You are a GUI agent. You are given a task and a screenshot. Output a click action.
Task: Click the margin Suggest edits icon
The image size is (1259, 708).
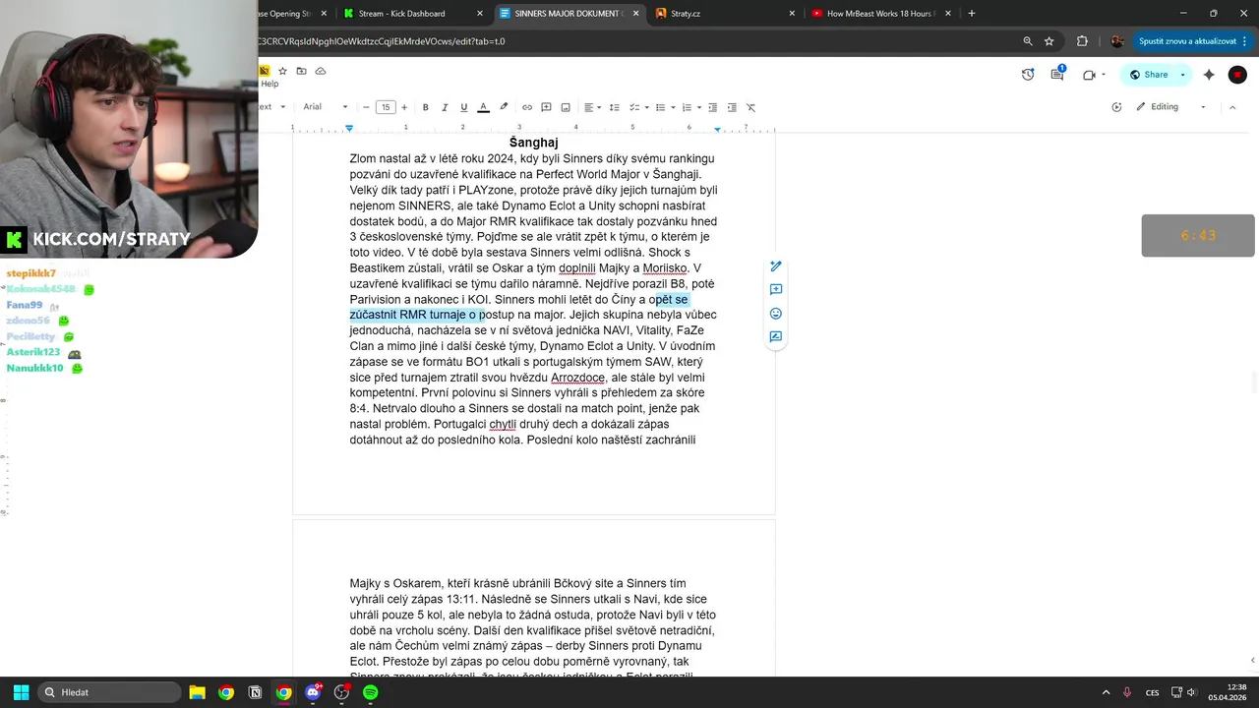[x=776, y=337]
